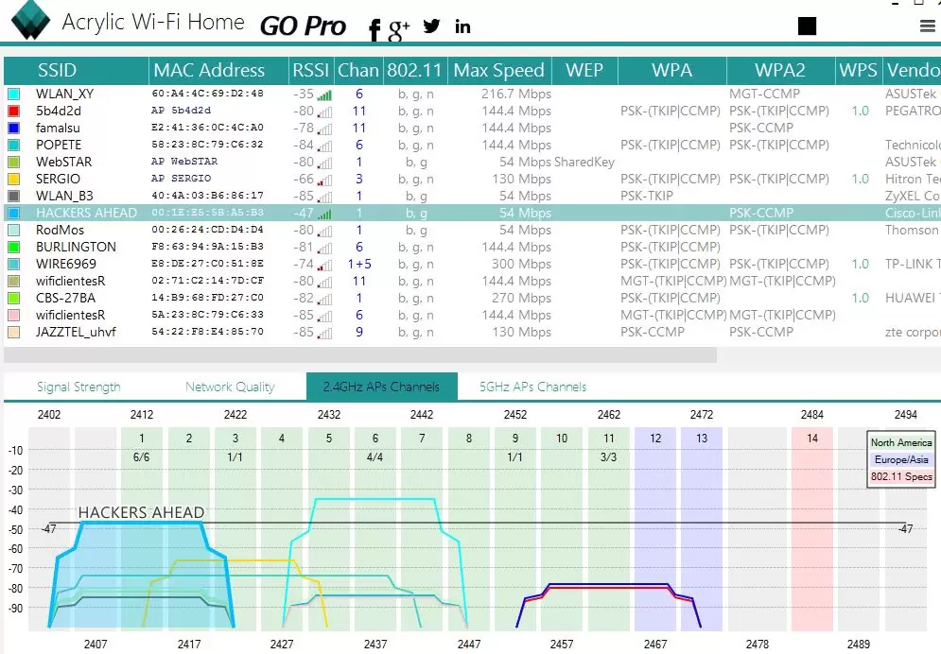The image size is (941, 654).
Task: Click channel 6 label in the chart
Action: point(375,439)
